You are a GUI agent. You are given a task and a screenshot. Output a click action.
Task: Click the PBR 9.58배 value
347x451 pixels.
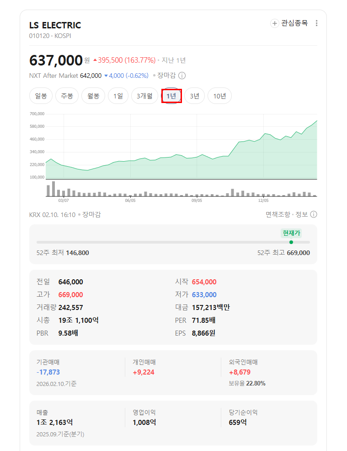[68, 333]
